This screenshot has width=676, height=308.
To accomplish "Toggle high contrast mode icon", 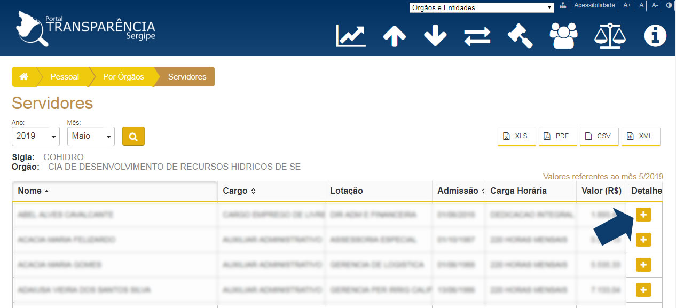I will click(669, 5).
